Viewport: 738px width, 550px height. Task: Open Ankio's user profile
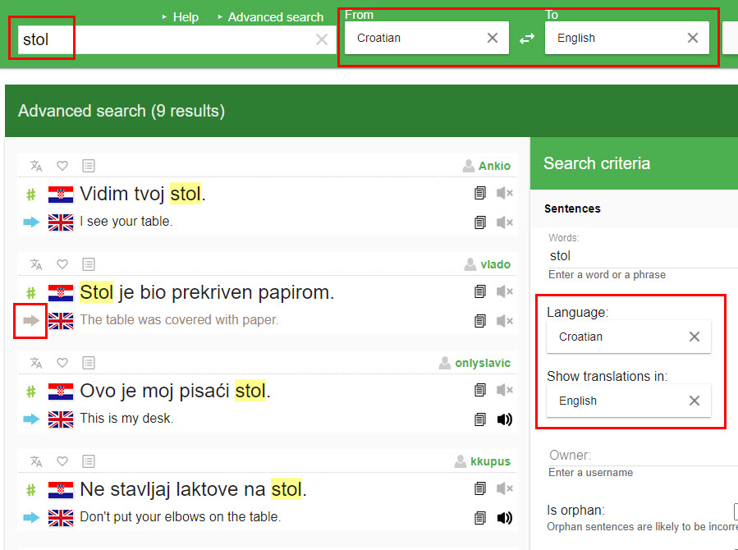[x=494, y=166]
